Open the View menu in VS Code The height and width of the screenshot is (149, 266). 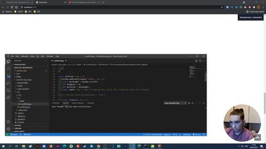click(32, 56)
